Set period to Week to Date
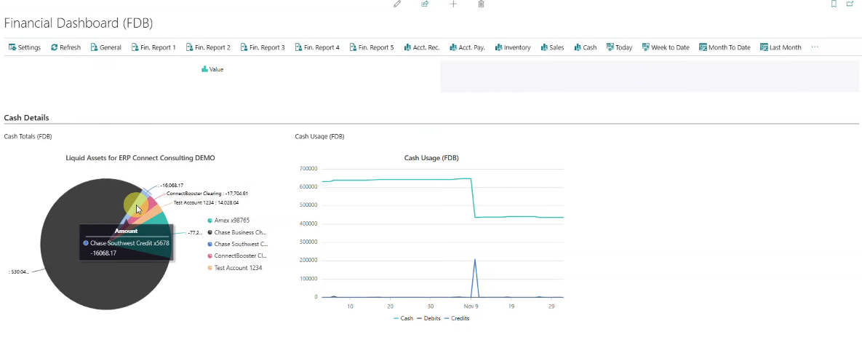This screenshot has height=348, width=862. pos(665,47)
